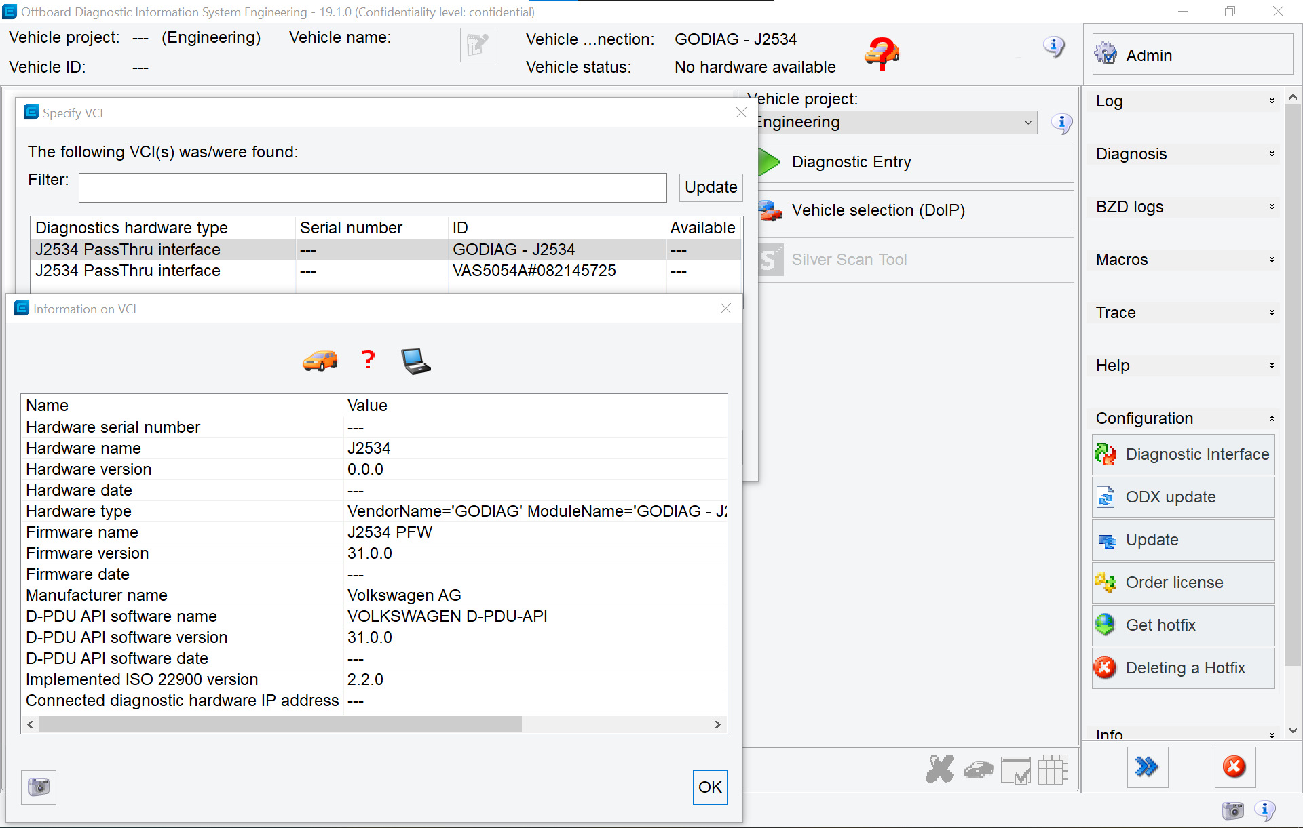Click the ODX update label
Viewport: 1303px width, 828px height.
[1171, 497]
